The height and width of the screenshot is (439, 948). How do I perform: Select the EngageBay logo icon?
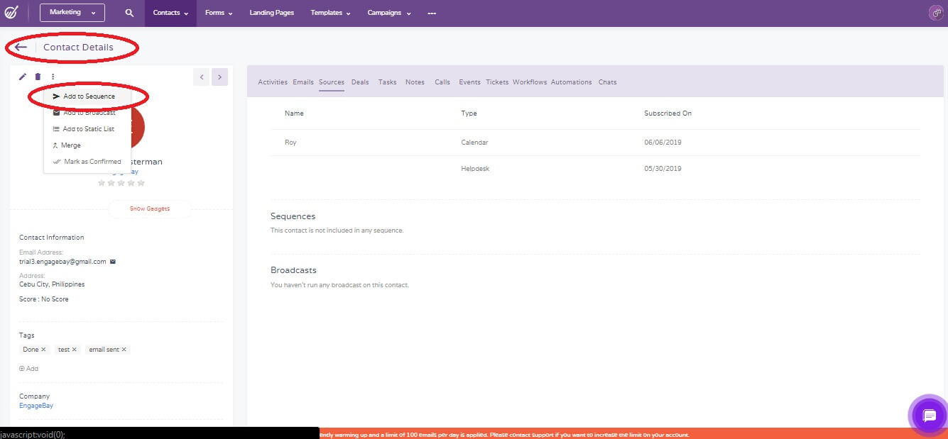10,12
